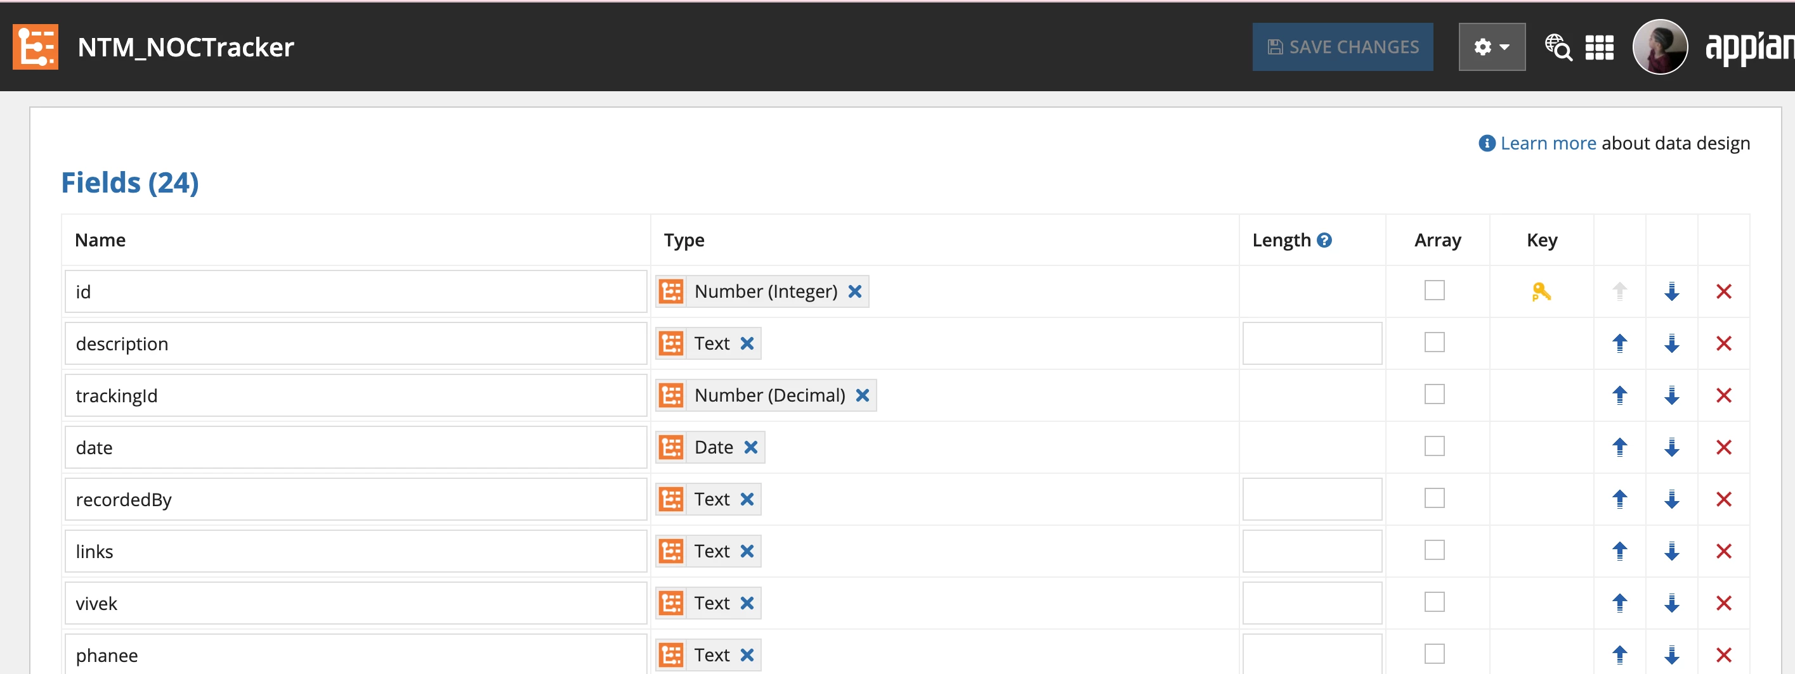Click the Length help question mark icon
Image resolution: width=1795 pixels, height=674 pixels.
1324,240
